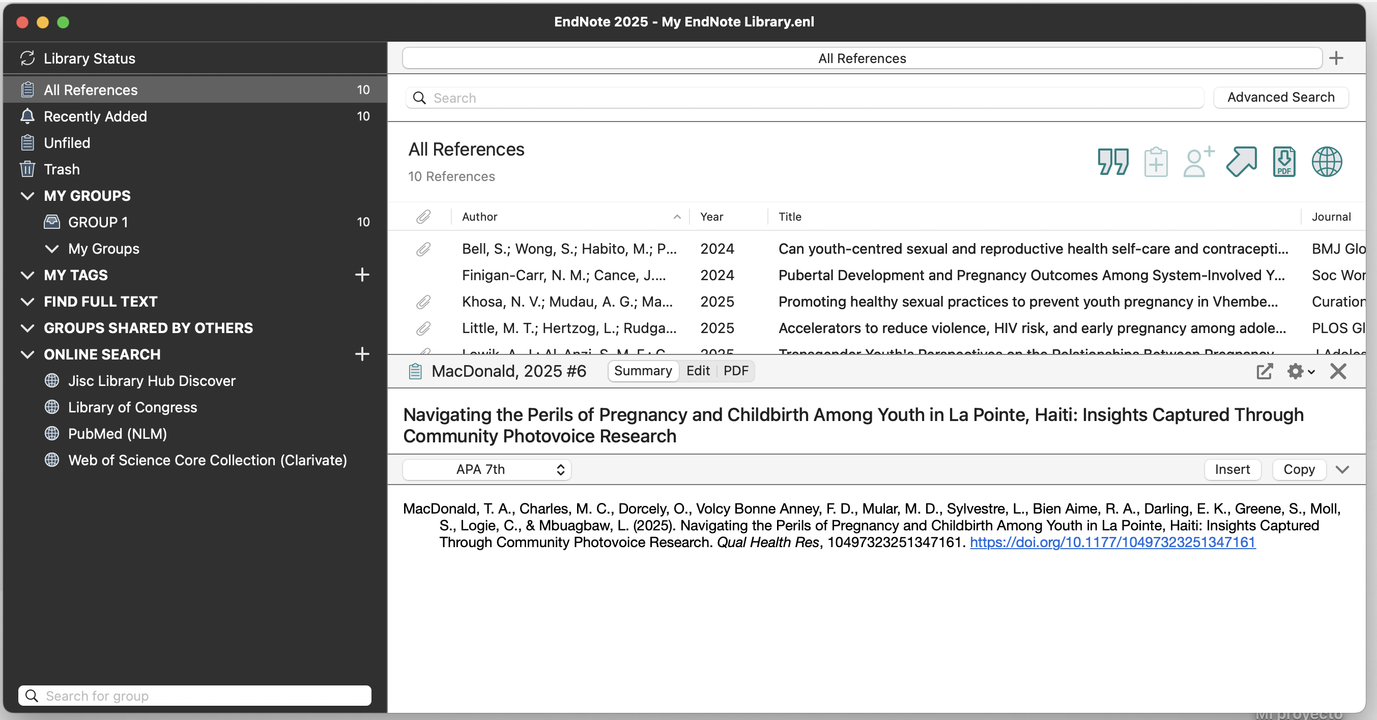
Task: Click the Library Status sync icon
Action: click(27, 57)
